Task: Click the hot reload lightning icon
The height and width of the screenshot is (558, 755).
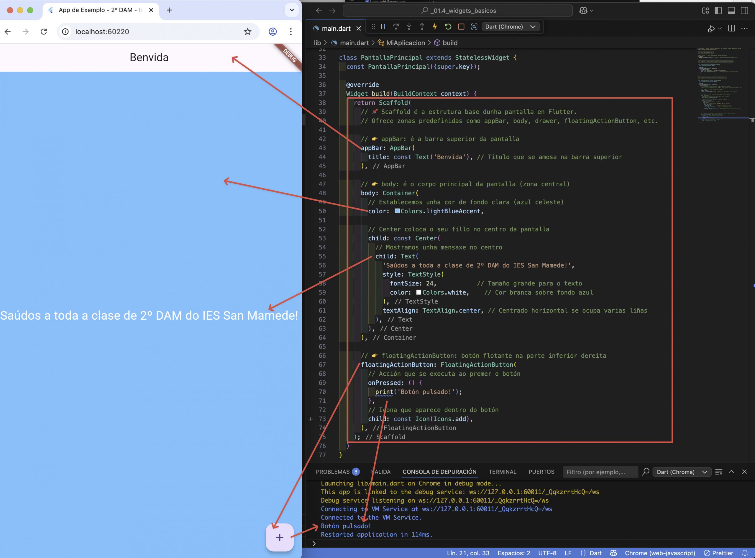Action: pos(435,27)
